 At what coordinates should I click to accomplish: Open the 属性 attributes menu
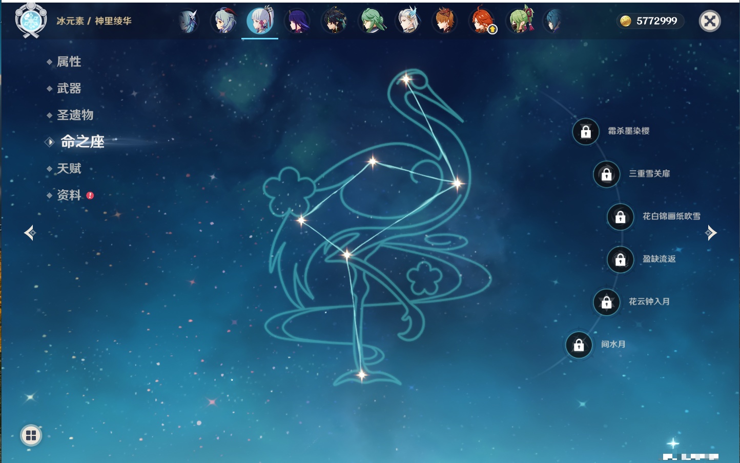69,62
